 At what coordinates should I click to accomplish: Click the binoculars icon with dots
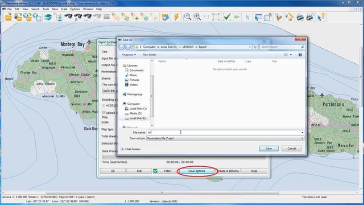pos(87,17)
